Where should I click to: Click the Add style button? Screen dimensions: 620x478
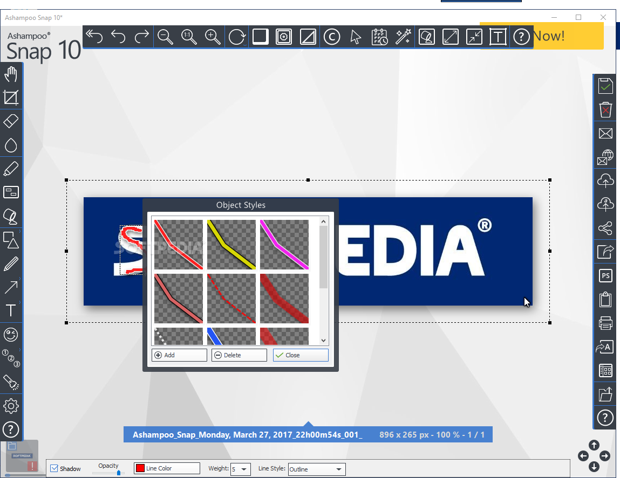tap(179, 355)
